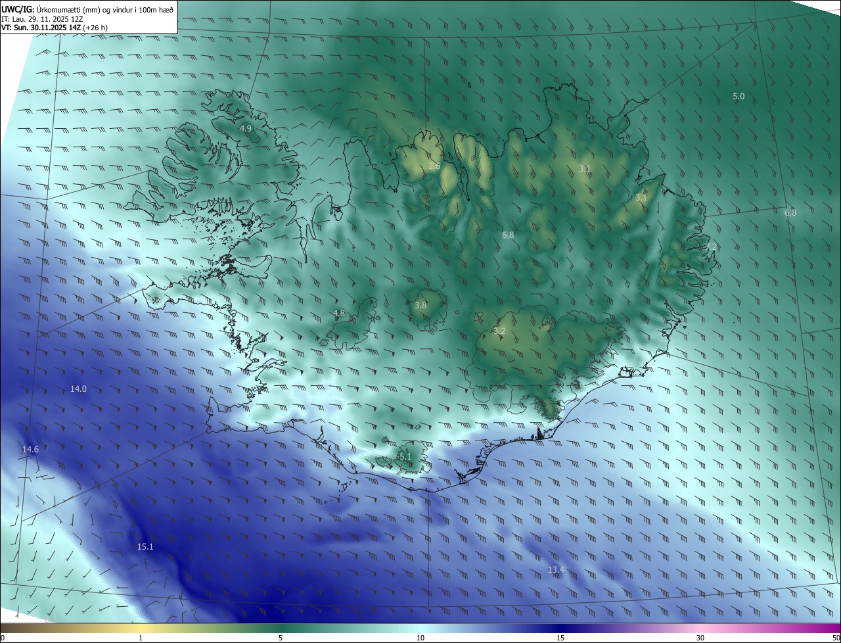This screenshot has width=841, height=643.
Task: Click the 3.2 value label on the map
Action: 499,331
